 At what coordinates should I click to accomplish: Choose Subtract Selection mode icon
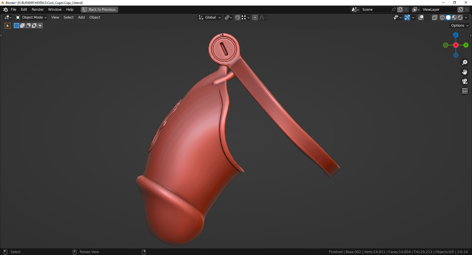[28, 25]
